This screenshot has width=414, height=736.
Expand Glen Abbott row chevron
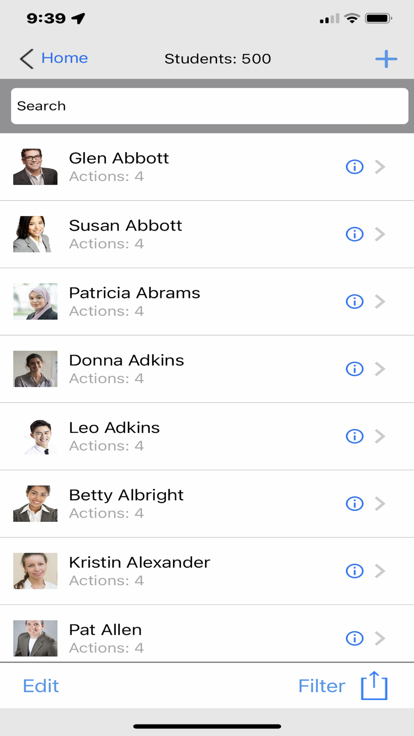[380, 167]
